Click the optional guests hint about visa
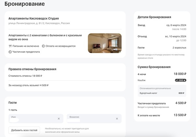The image size is (196, 137). click(x=67, y=130)
